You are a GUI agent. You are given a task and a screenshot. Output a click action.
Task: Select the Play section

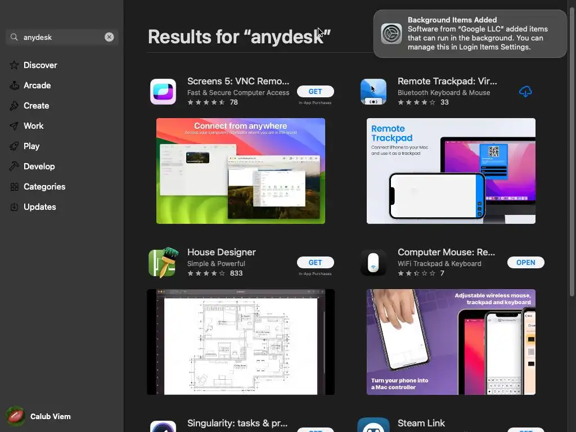[31, 146]
